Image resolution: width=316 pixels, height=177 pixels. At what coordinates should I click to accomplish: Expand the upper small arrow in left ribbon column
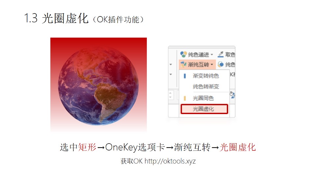pos(171,65)
